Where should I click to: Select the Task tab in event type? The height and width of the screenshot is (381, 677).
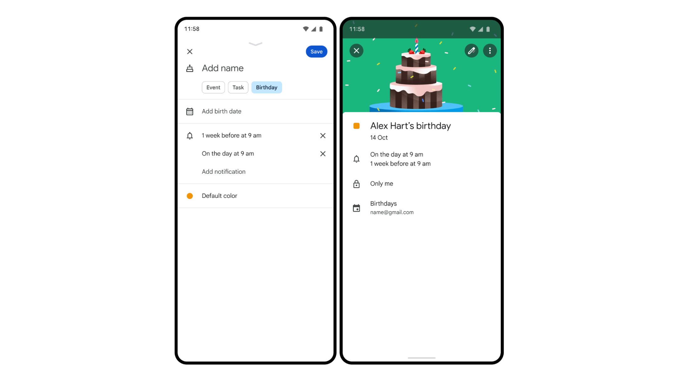click(238, 87)
